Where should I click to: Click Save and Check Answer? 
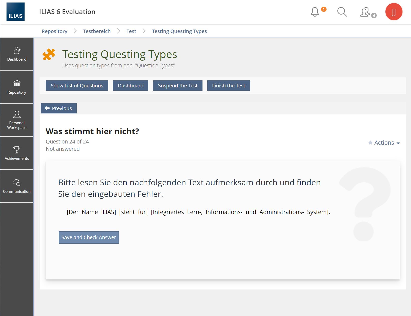click(89, 237)
